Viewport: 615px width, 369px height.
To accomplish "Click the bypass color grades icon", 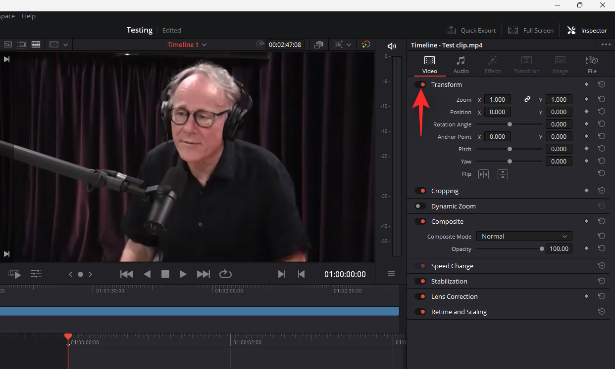I will (365, 44).
